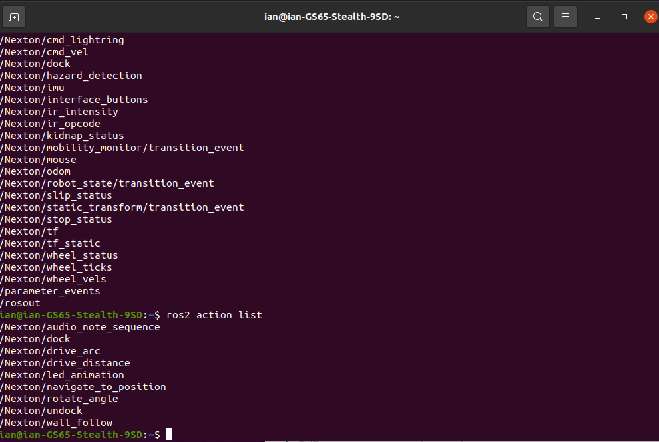This screenshot has width=659, height=442.
Task: Click the /Nexton/led_animation action
Action: coord(62,375)
